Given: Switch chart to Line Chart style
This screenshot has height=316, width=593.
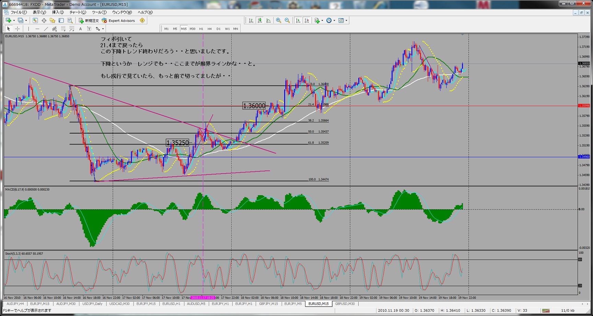Looking at the screenshot, I should pos(268,21).
